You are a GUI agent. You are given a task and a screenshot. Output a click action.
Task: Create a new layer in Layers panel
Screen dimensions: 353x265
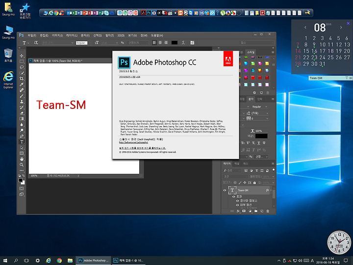262,211
